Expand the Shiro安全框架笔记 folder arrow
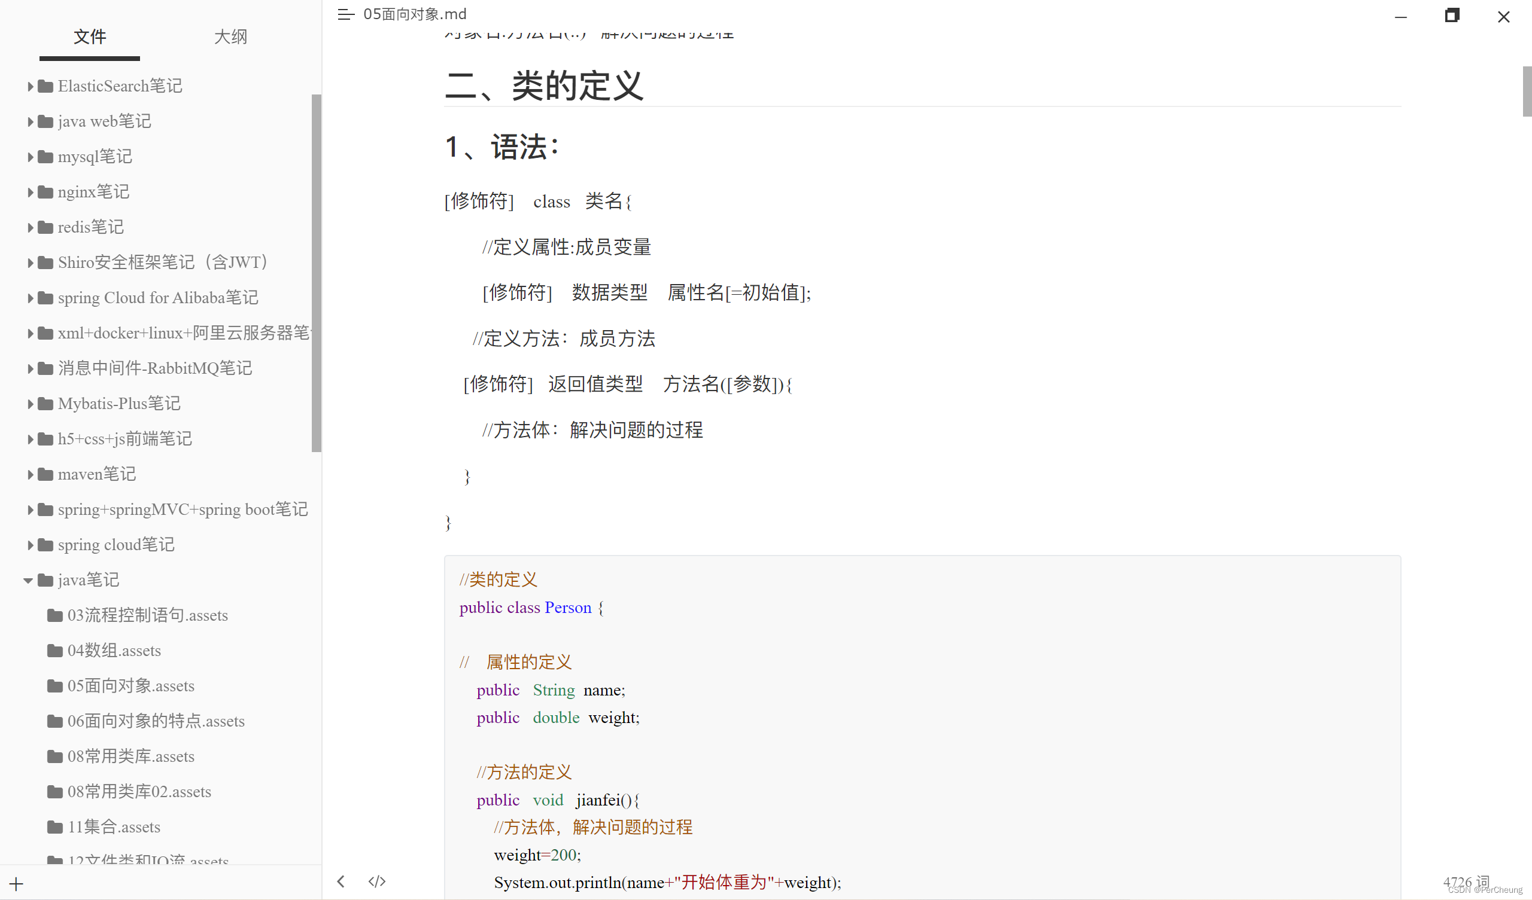1532x900 pixels. (x=30, y=263)
